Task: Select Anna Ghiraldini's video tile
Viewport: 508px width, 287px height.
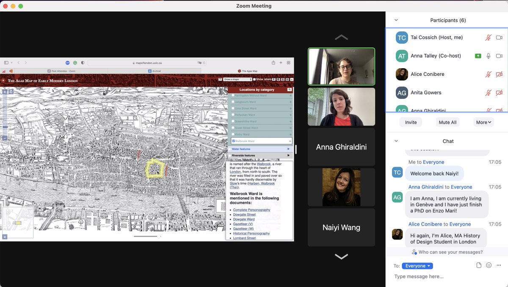Action: (341, 147)
